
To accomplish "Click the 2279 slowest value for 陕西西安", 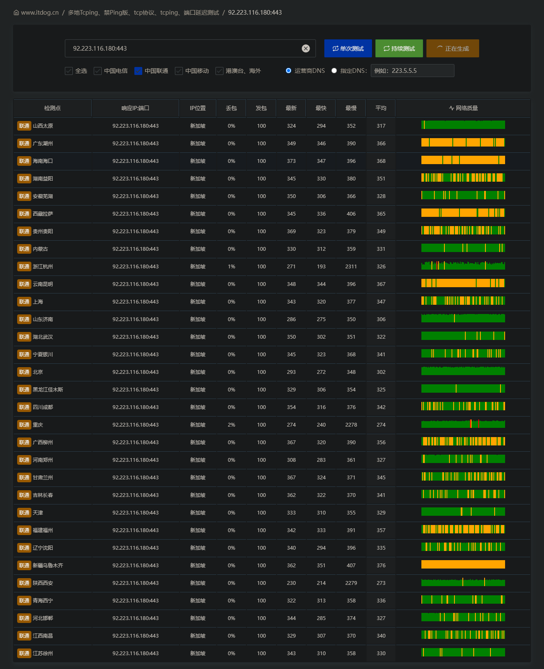I will tap(351, 583).
